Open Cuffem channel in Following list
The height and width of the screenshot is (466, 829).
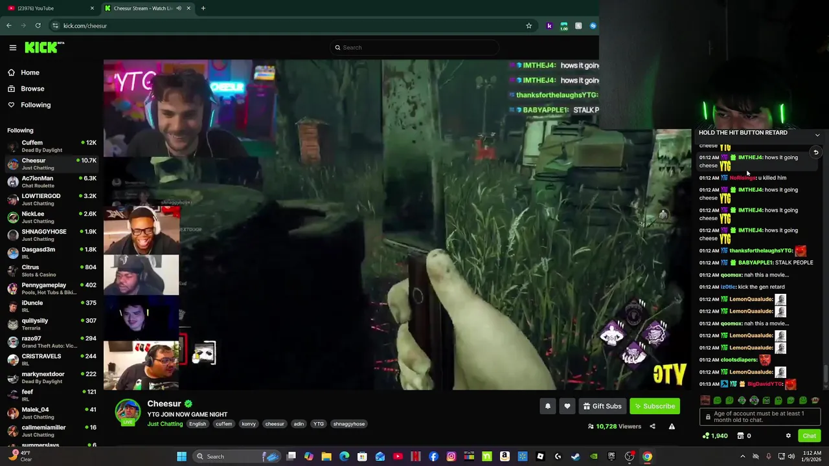click(x=52, y=146)
